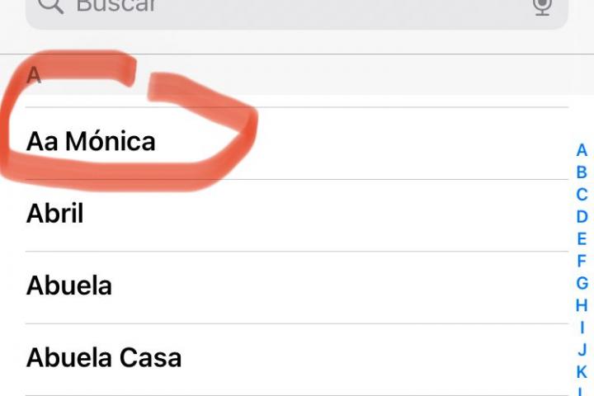594x396 pixels.
Task: Go to letter F in index
Action: (x=582, y=262)
